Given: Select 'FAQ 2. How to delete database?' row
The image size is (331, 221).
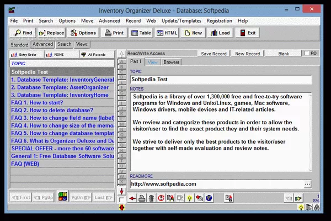Looking at the screenshot, I should pos(62,110).
